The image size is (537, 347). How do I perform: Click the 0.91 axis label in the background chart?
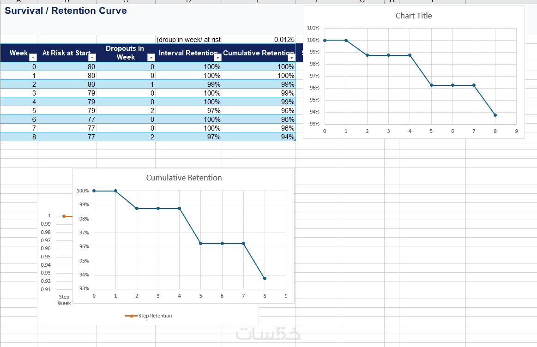click(46, 289)
